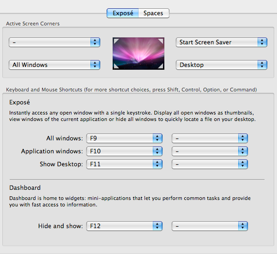Open the F10 Application windows keyboard dropdown
277x254 pixels.
124,151
